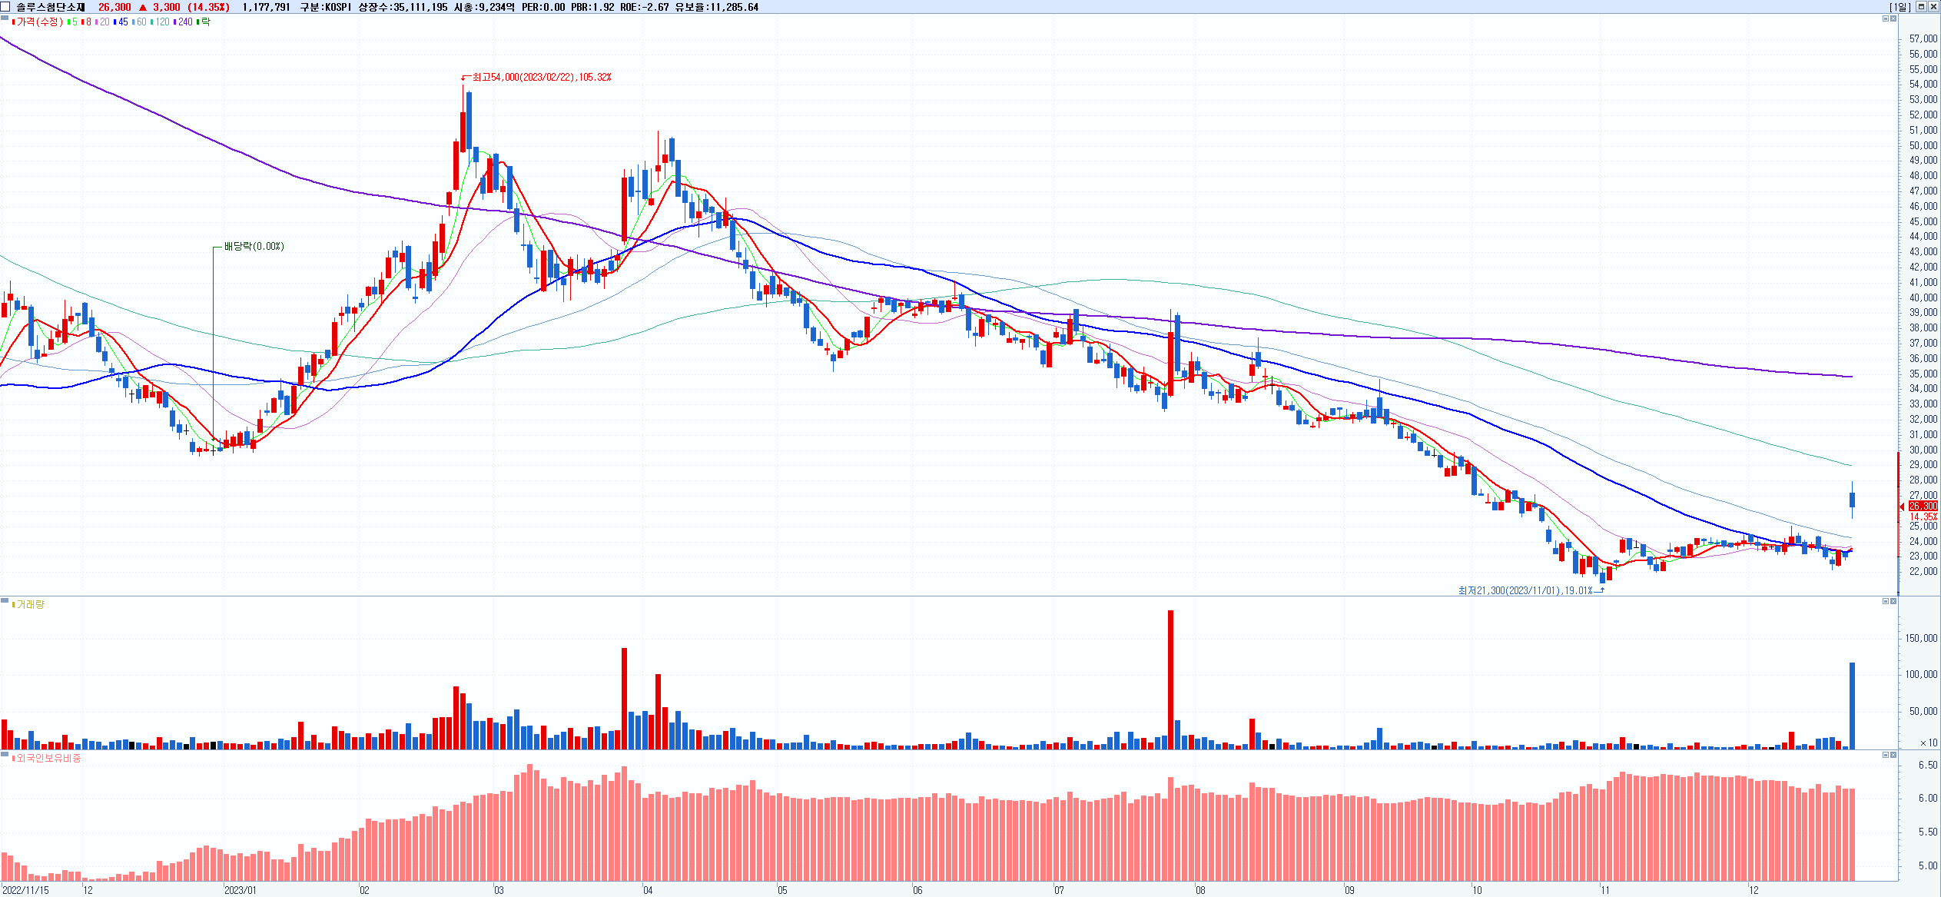Click the 거래량 indicator label

click(x=30, y=605)
